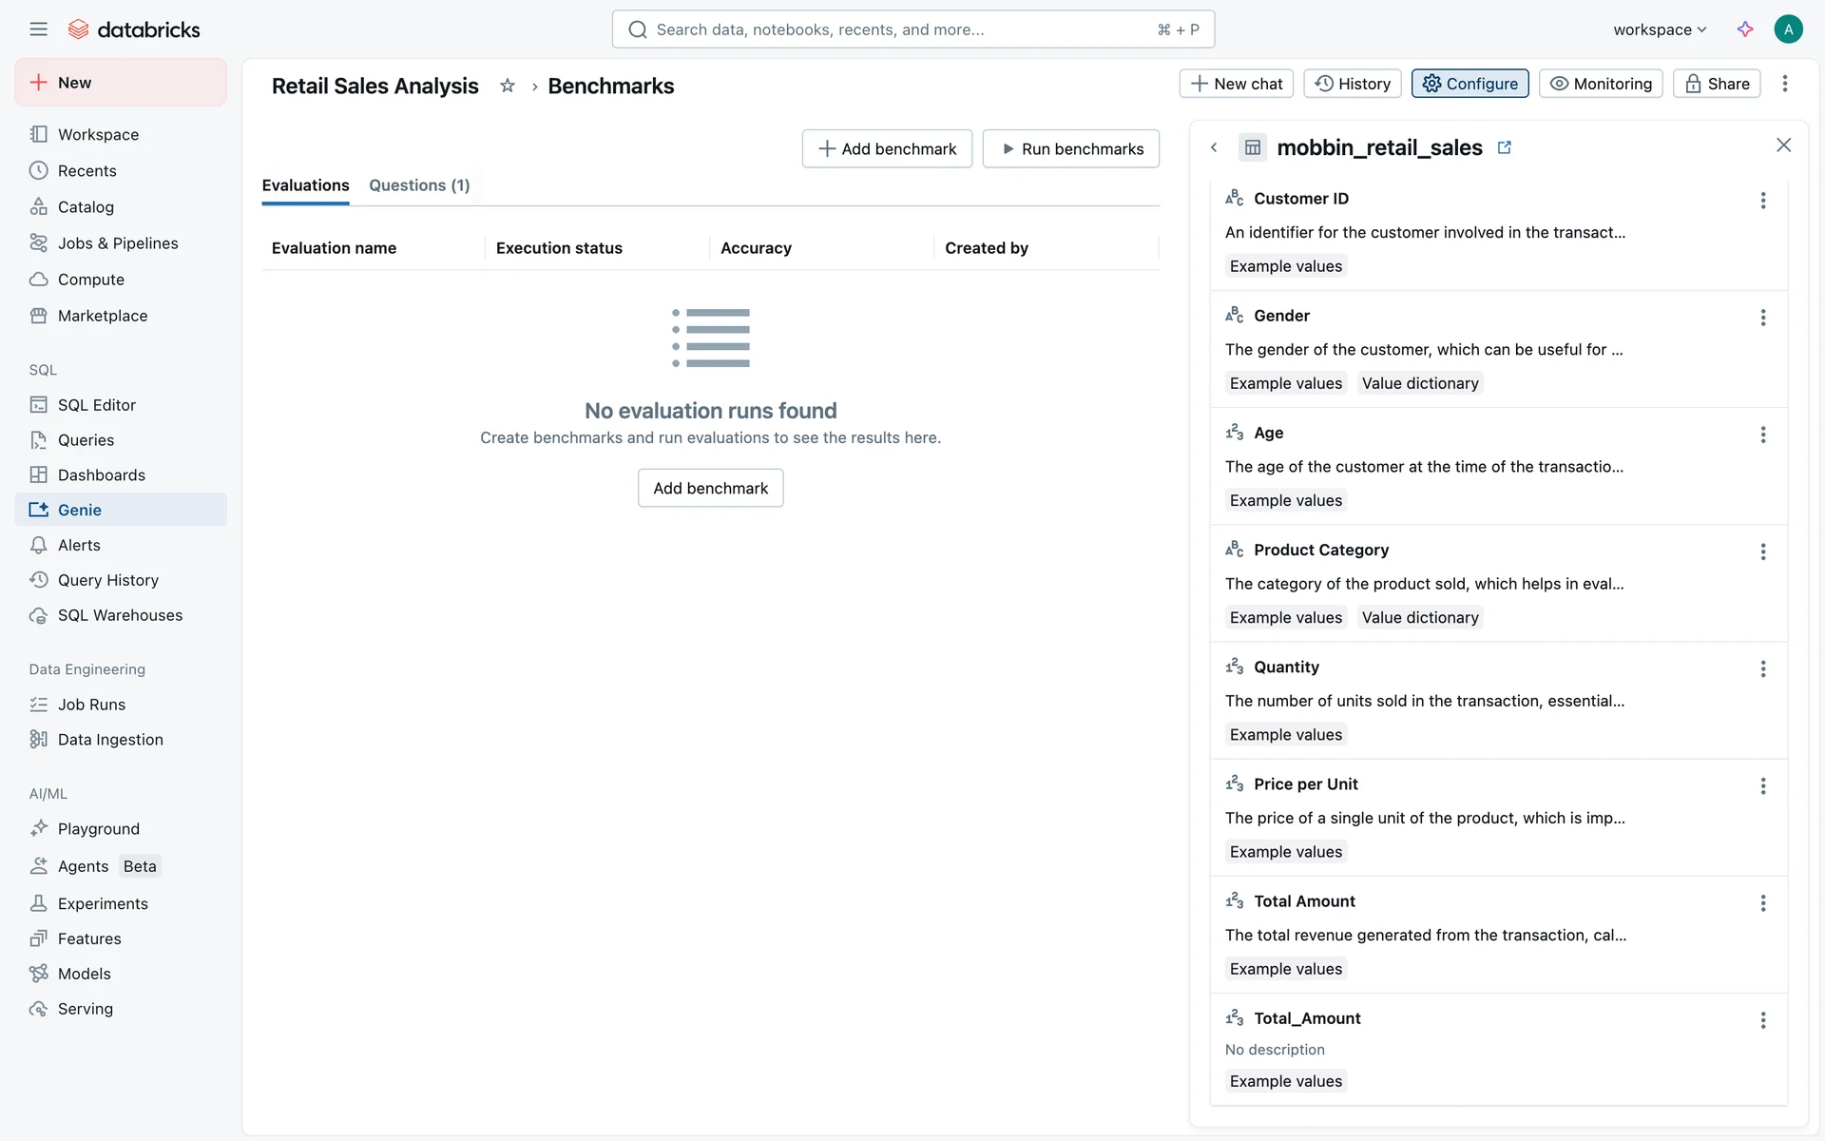Viewport: 1825px width, 1141px height.
Task: Click the hamburger menu icon
Action: (38, 29)
